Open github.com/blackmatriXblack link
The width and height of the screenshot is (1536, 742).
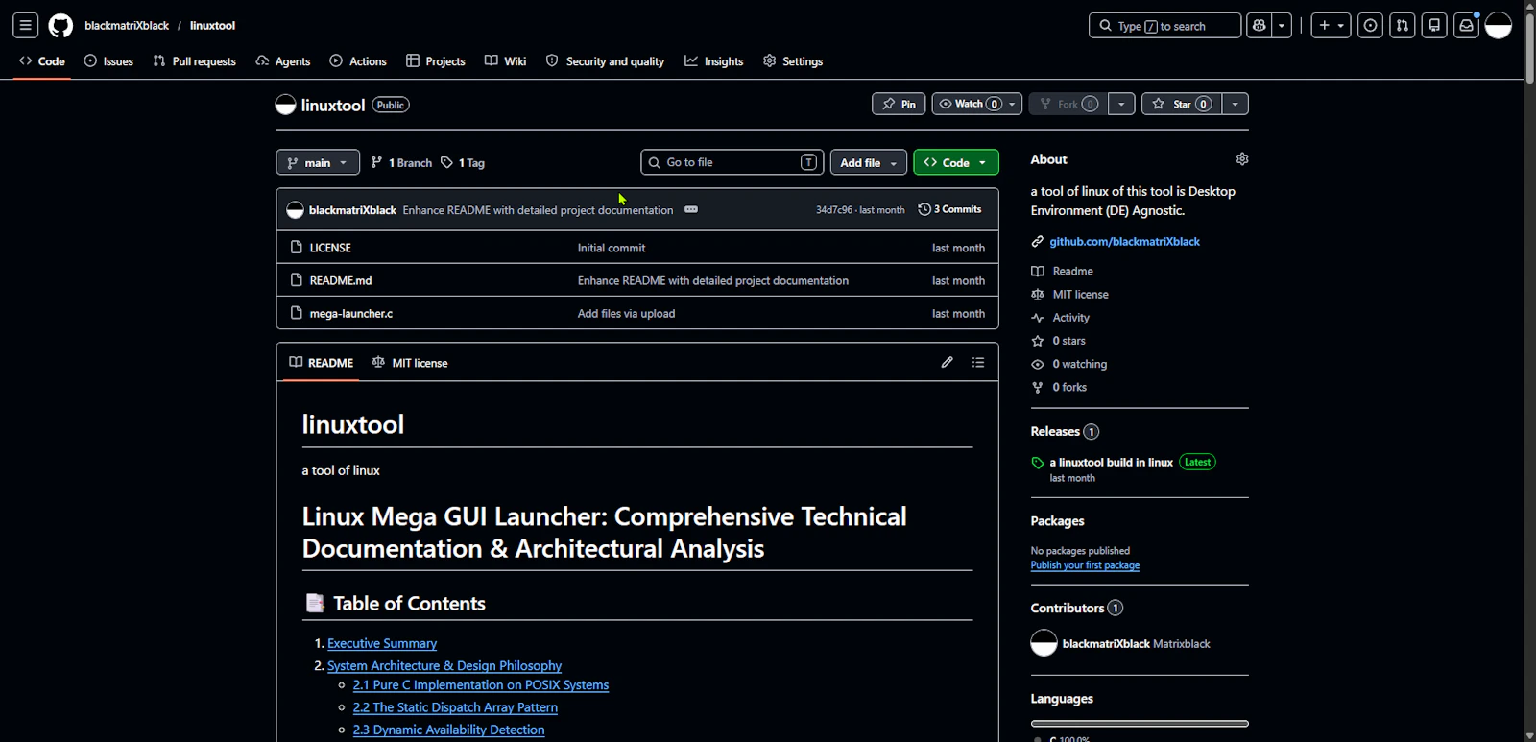click(x=1124, y=241)
